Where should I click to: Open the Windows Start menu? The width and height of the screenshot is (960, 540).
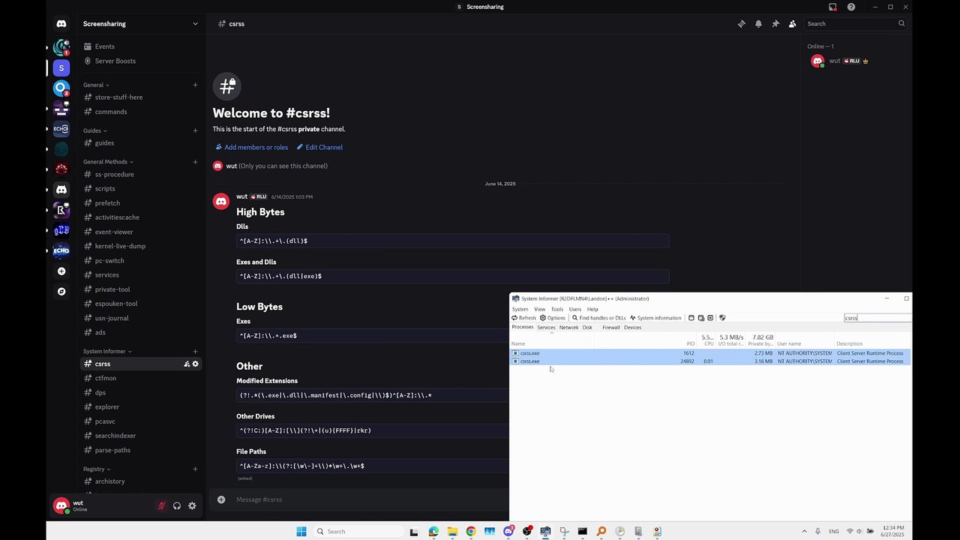click(x=301, y=532)
